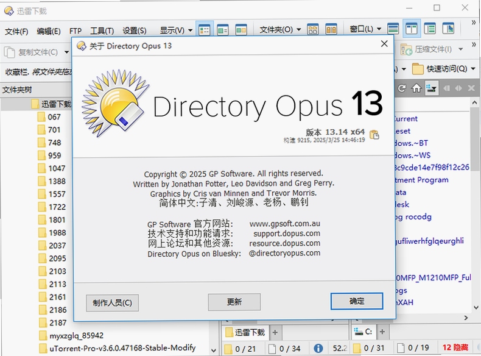Screen dimensions: 481x356
Task: Close the right pane with the X icon
Action: pyautogui.click(x=471, y=88)
